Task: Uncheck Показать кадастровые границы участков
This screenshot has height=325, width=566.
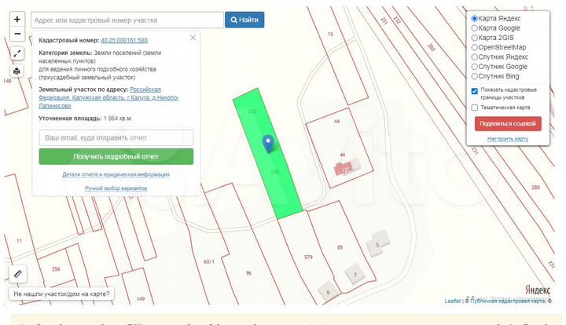Action: (474, 90)
